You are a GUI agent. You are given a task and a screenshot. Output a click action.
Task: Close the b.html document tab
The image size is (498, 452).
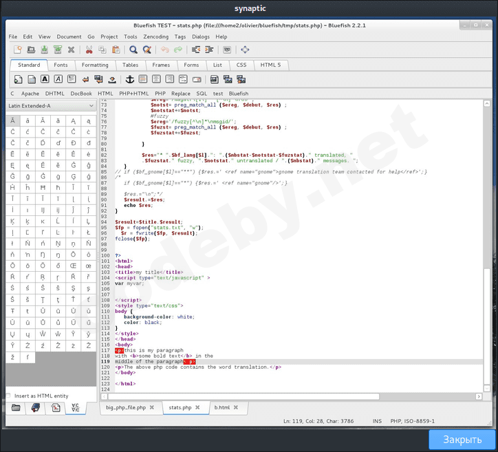pos(237,408)
